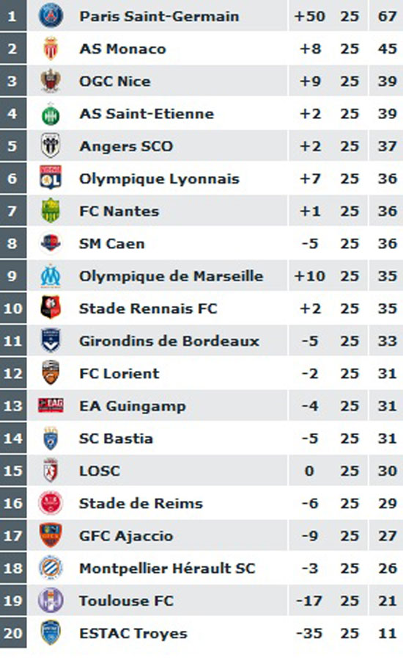Click the Paris Saint-Germain club crest

click(x=51, y=16)
